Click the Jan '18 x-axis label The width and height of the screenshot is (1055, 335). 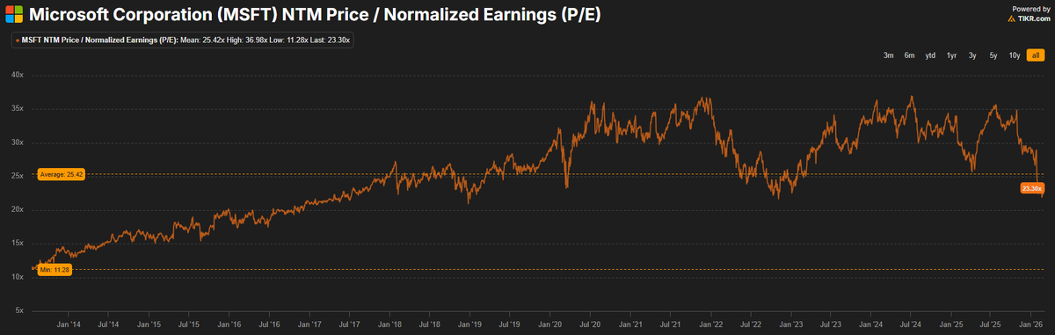point(389,325)
